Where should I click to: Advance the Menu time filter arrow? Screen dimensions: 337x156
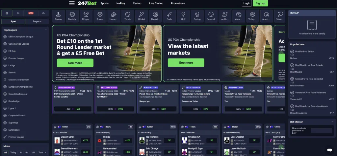point(45,153)
